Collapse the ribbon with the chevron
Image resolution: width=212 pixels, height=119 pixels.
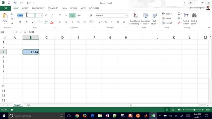coord(209,27)
